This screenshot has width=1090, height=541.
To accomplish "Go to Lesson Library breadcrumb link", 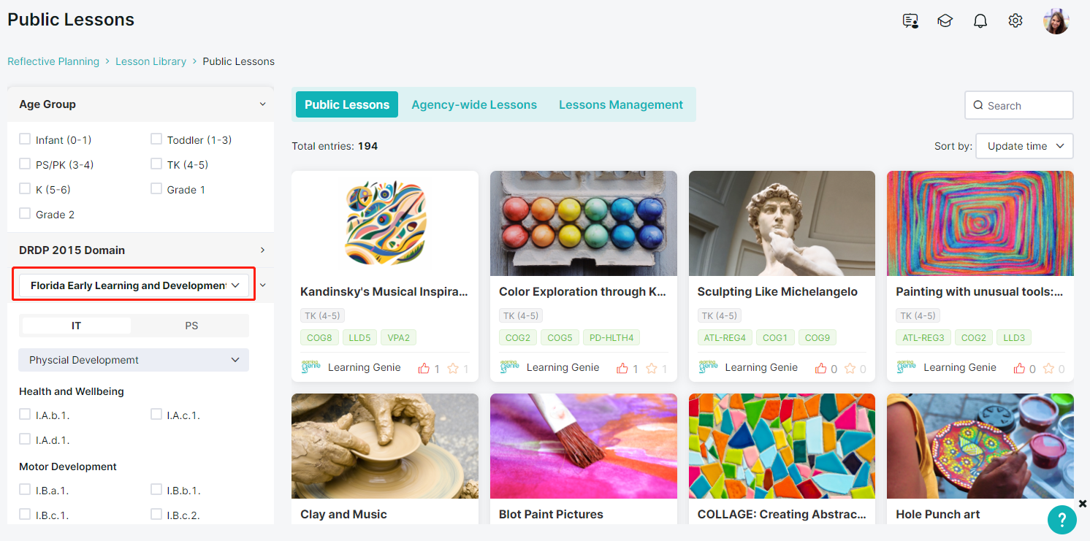I will point(150,61).
